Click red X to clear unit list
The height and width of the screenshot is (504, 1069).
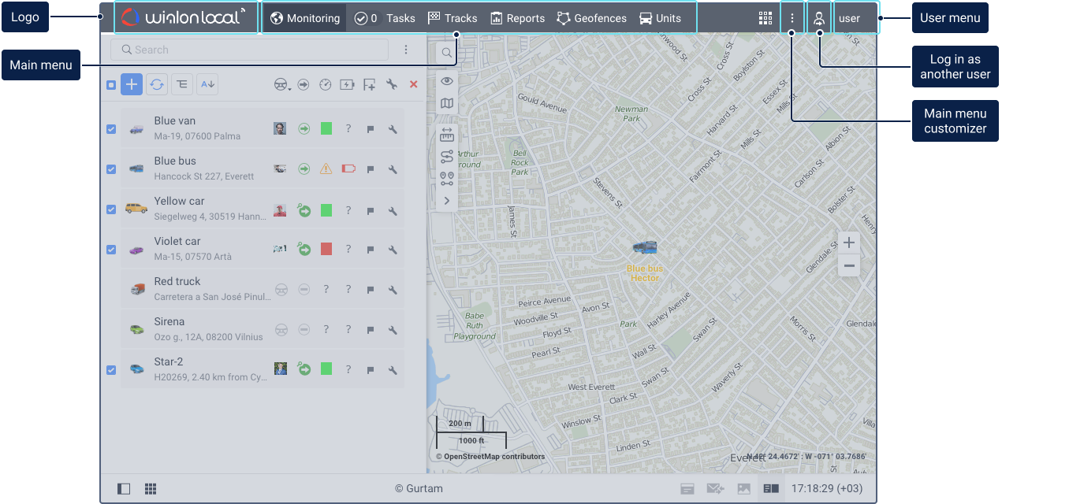coord(413,84)
